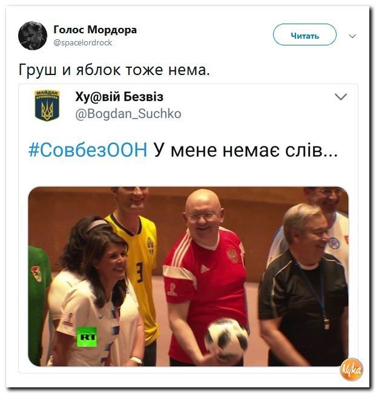Open the #СовбезООН hashtag
This screenshot has width=376, height=394.
(88, 150)
